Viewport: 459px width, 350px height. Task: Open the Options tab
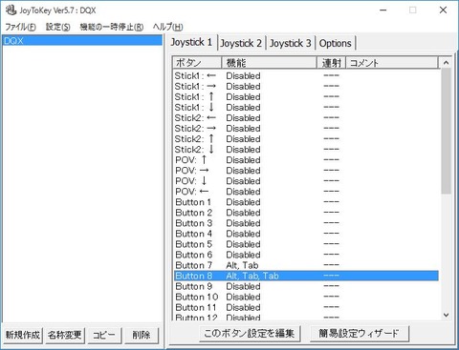tap(336, 43)
